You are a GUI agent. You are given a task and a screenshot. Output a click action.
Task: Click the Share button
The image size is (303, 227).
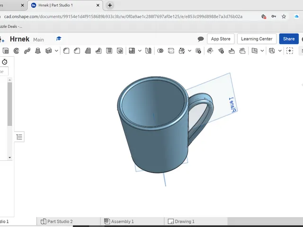(289, 39)
